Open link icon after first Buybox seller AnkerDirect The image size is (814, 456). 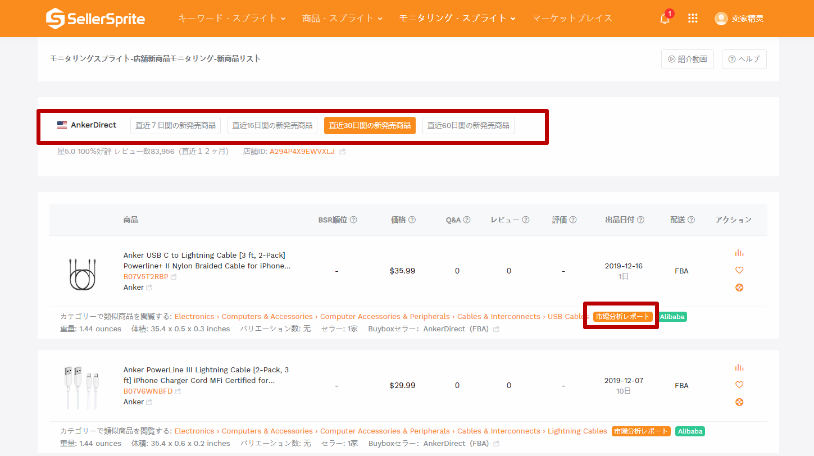pyautogui.click(x=496, y=329)
